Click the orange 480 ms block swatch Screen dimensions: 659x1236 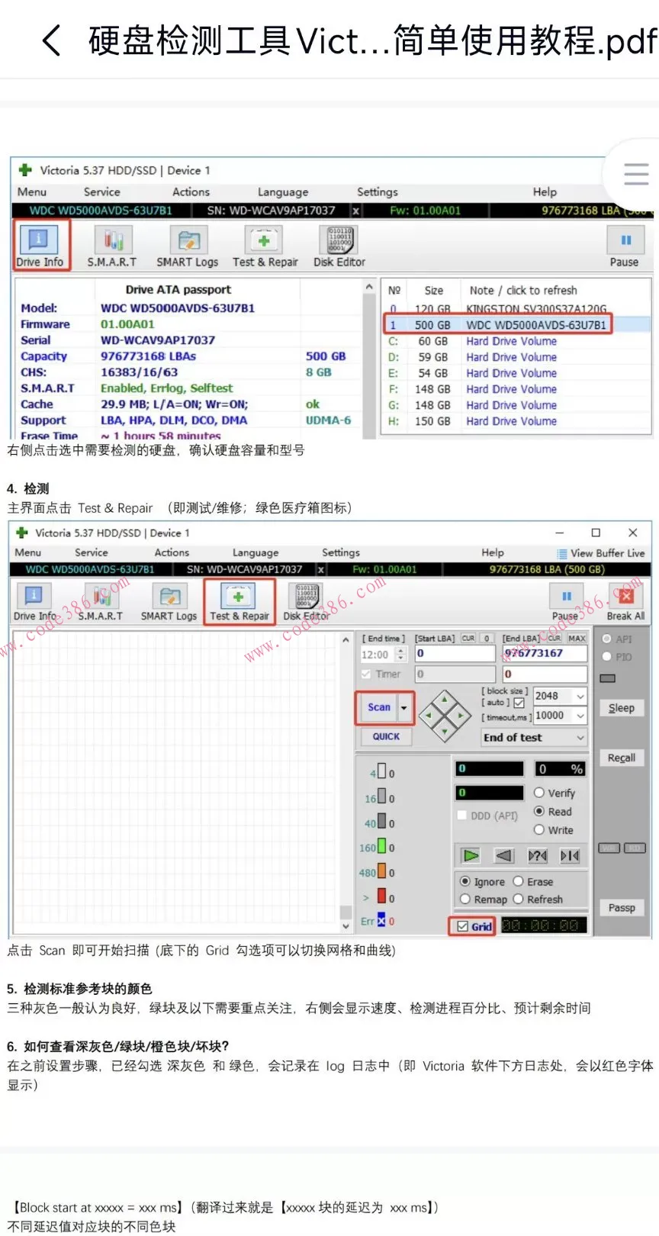click(x=383, y=871)
